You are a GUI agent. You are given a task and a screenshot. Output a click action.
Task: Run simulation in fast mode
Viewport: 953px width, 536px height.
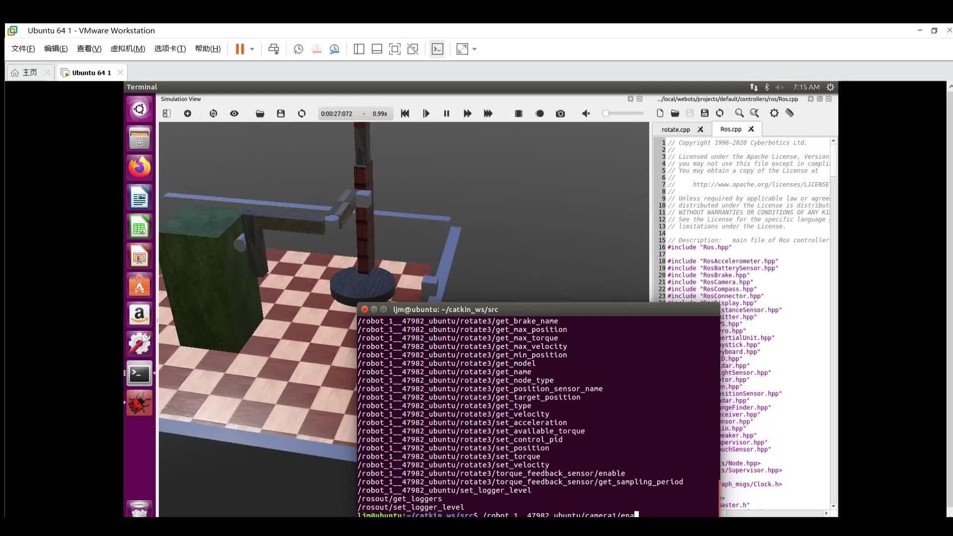(488, 114)
